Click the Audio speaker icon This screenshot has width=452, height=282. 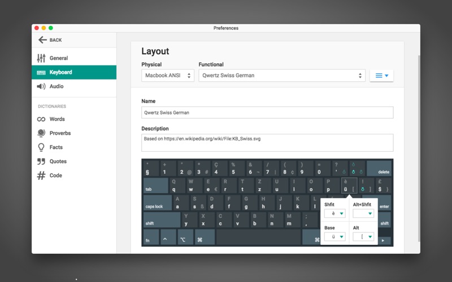tap(41, 86)
